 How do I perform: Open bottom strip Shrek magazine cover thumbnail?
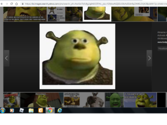pos(11,100)
